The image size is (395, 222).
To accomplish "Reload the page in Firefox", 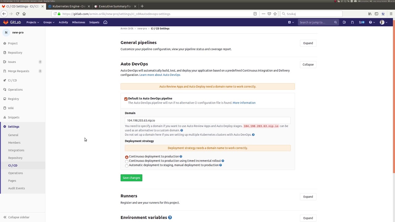I will click(x=18, y=14).
